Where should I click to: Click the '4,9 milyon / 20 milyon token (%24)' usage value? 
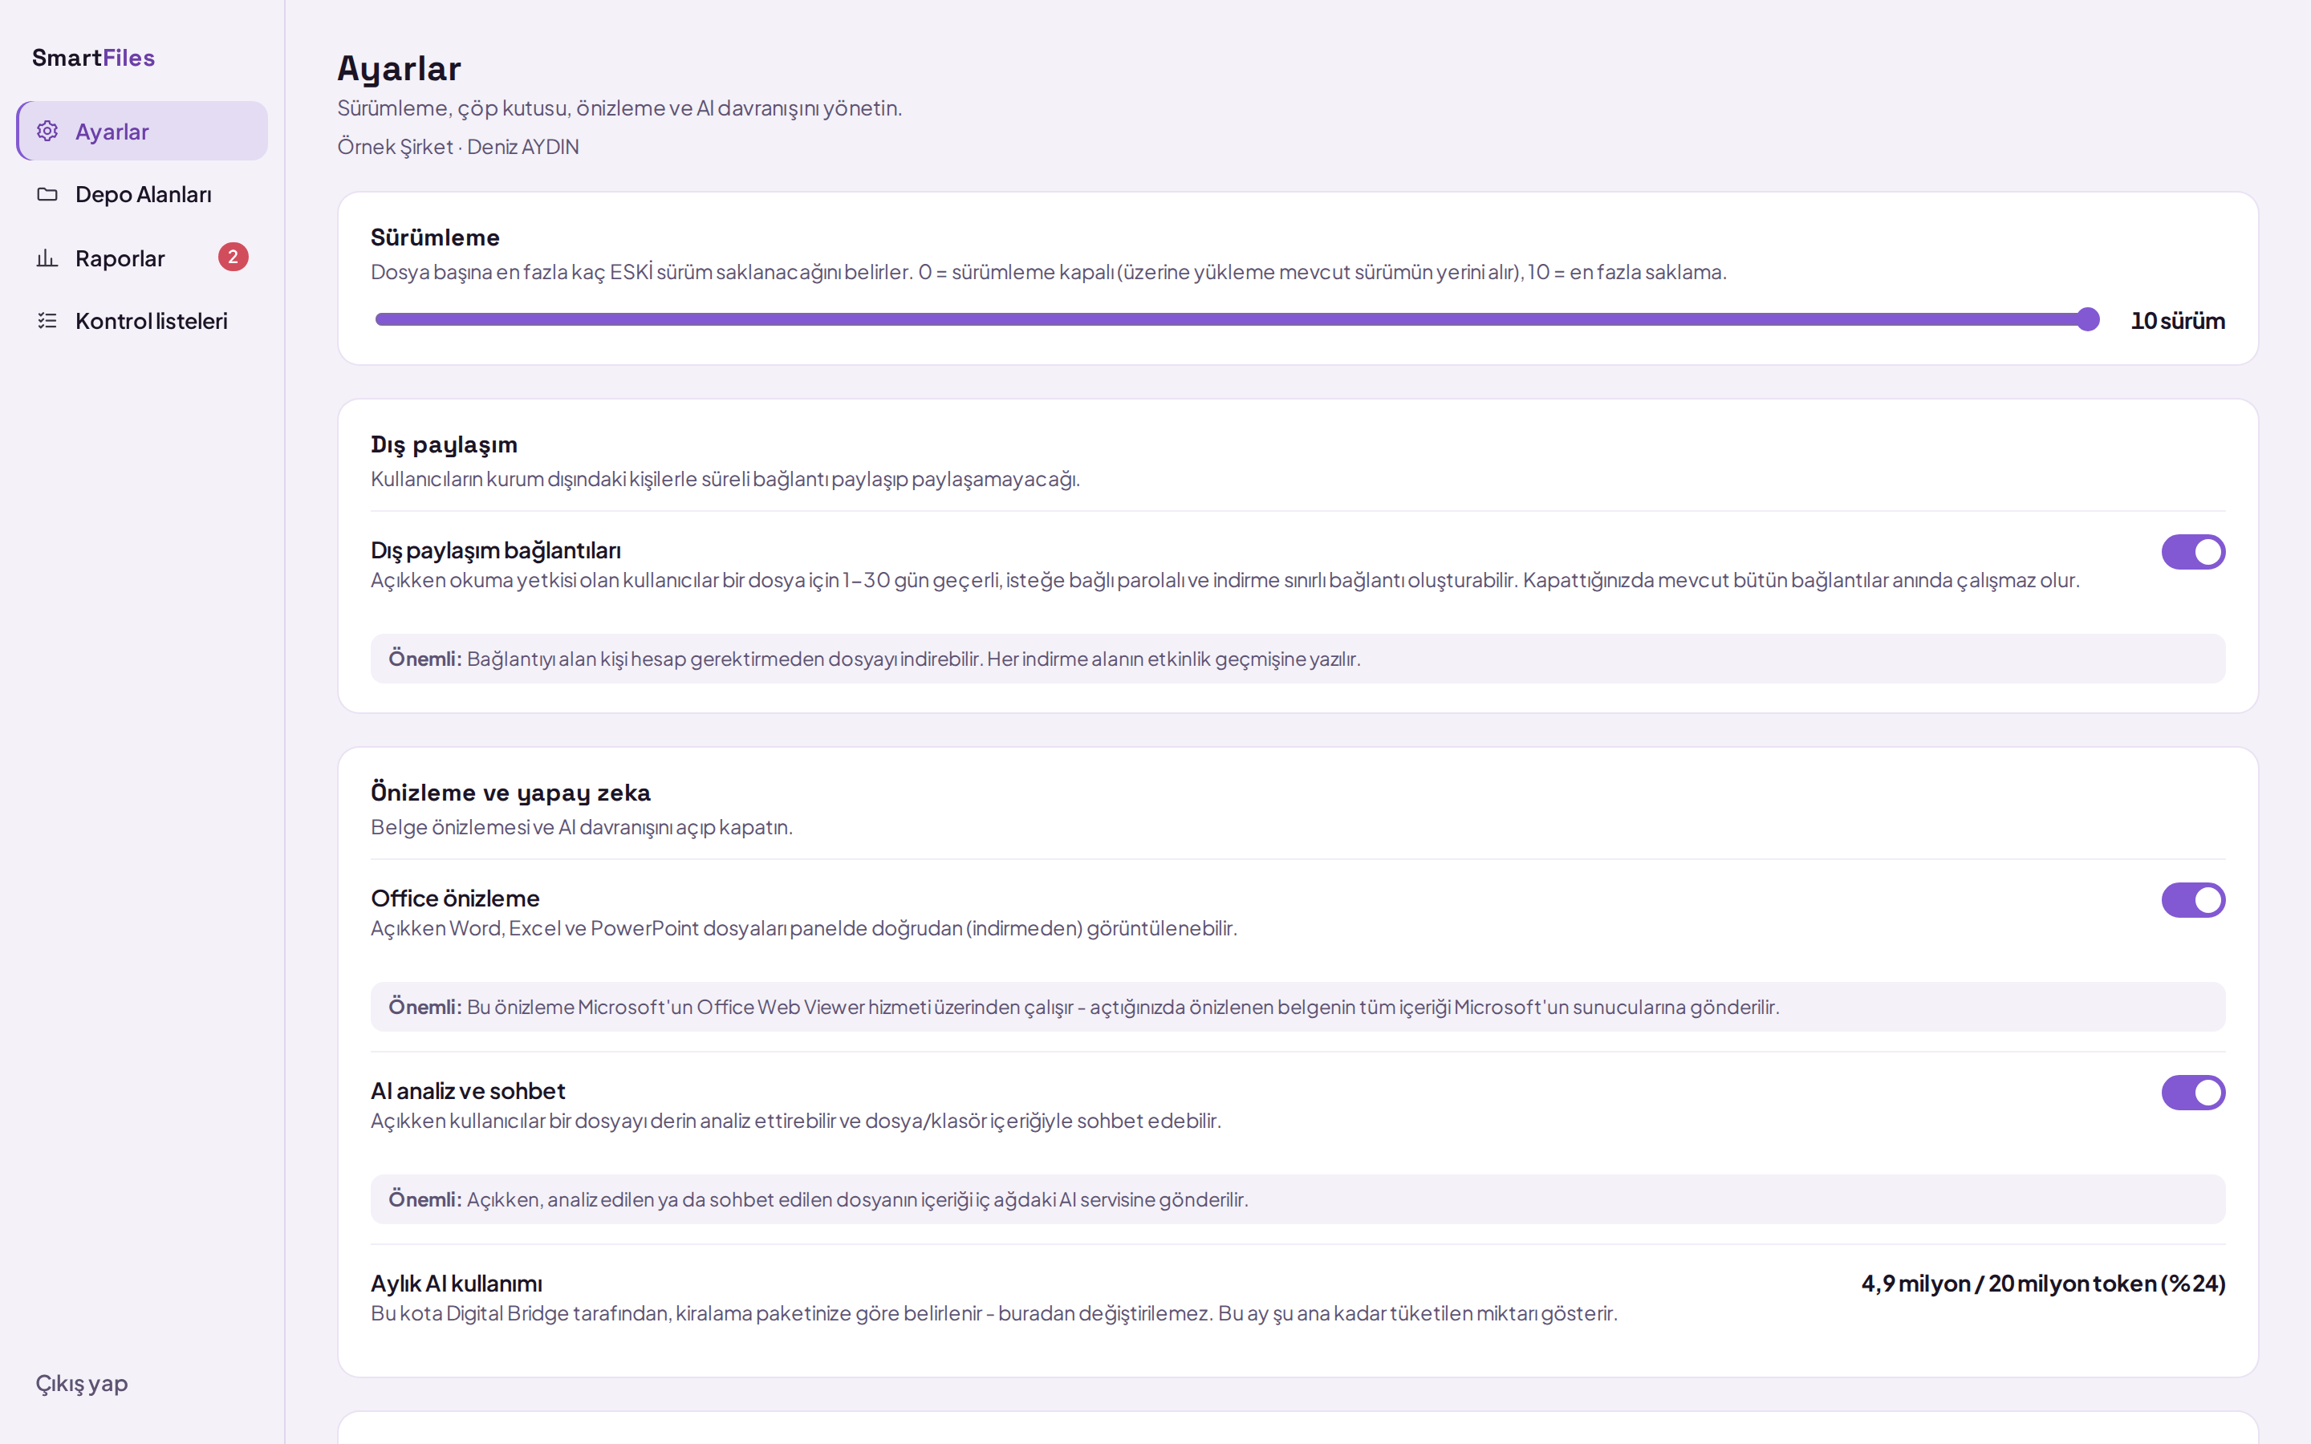2044,1284
